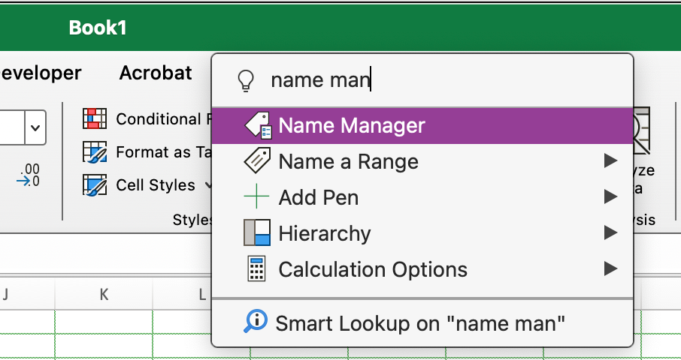
Task: Click the Name a Range tag icon
Action: (258, 161)
